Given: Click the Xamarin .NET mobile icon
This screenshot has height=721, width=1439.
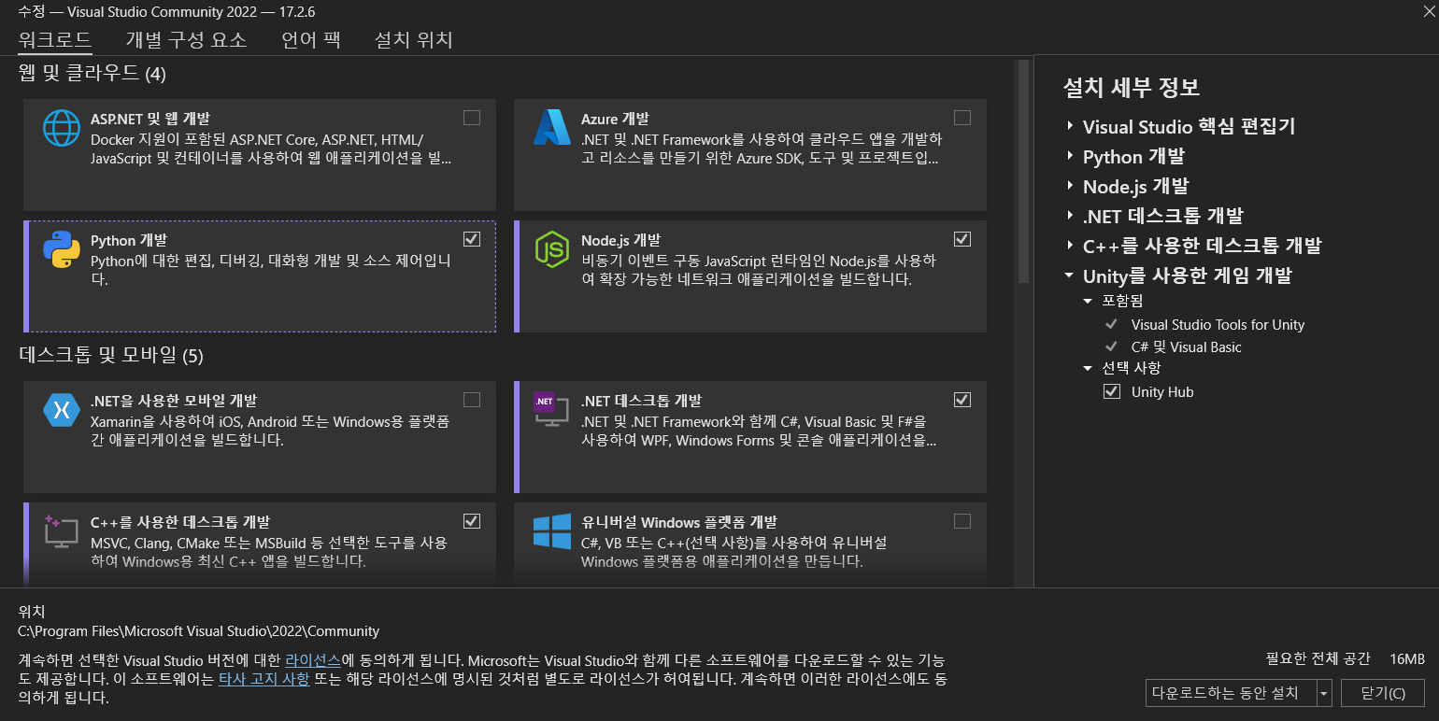Looking at the screenshot, I should point(62,410).
